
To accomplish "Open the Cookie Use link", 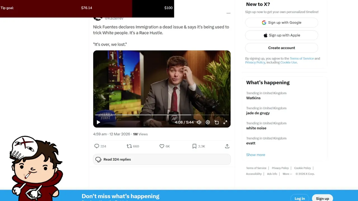I will coord(289,62).
